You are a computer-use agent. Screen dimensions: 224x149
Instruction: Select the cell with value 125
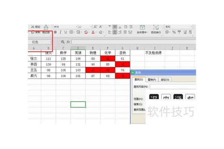(x=63, y=58)
